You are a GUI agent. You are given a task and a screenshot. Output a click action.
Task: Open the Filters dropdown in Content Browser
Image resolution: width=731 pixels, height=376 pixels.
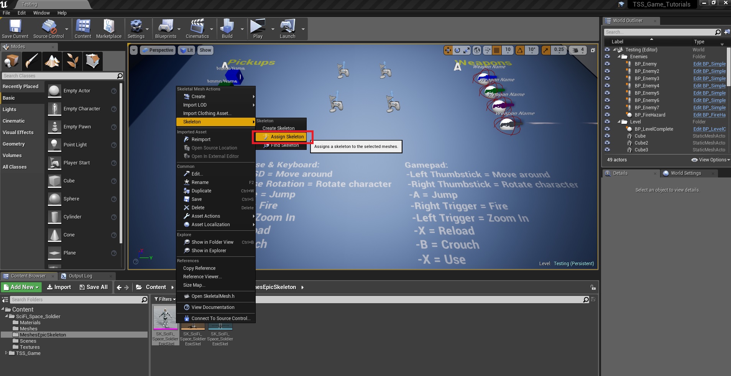pos(165,299)
